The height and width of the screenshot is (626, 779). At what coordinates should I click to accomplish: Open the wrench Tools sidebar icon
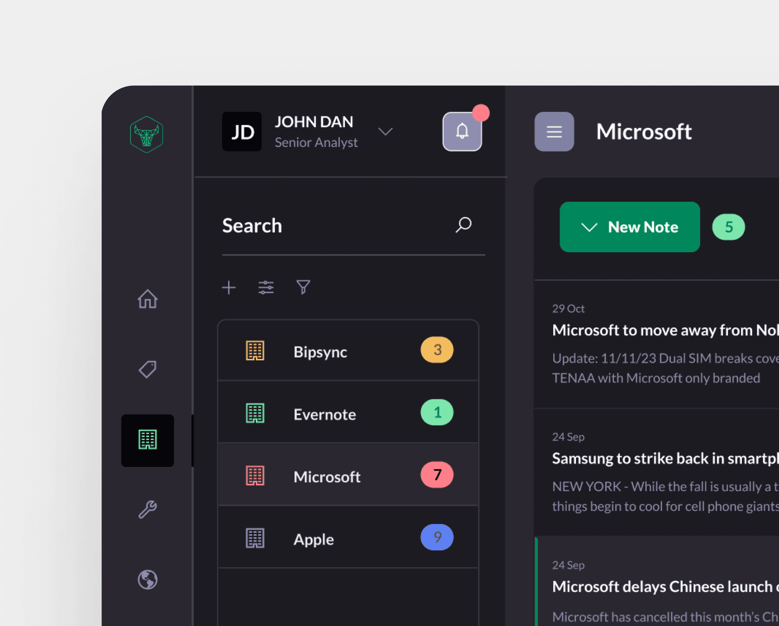[x=147, y=510]
